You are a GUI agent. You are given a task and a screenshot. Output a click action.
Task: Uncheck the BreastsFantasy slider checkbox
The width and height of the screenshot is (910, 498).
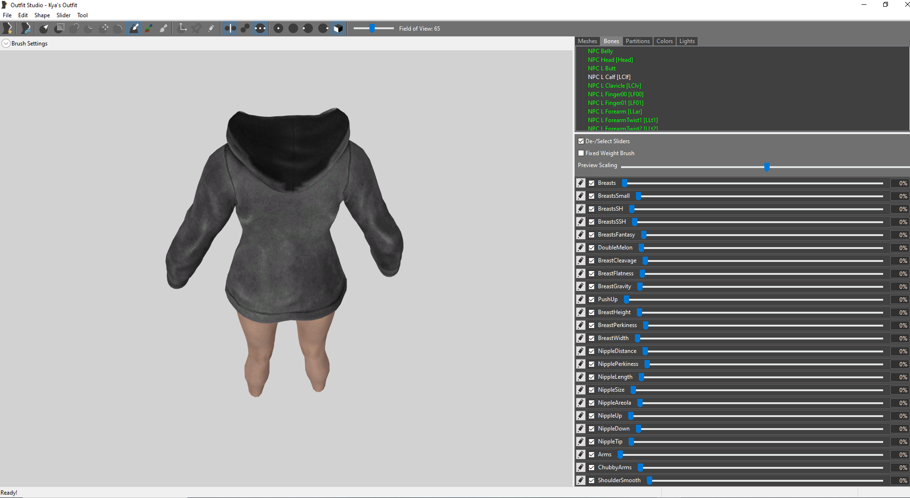coord(592,235)
